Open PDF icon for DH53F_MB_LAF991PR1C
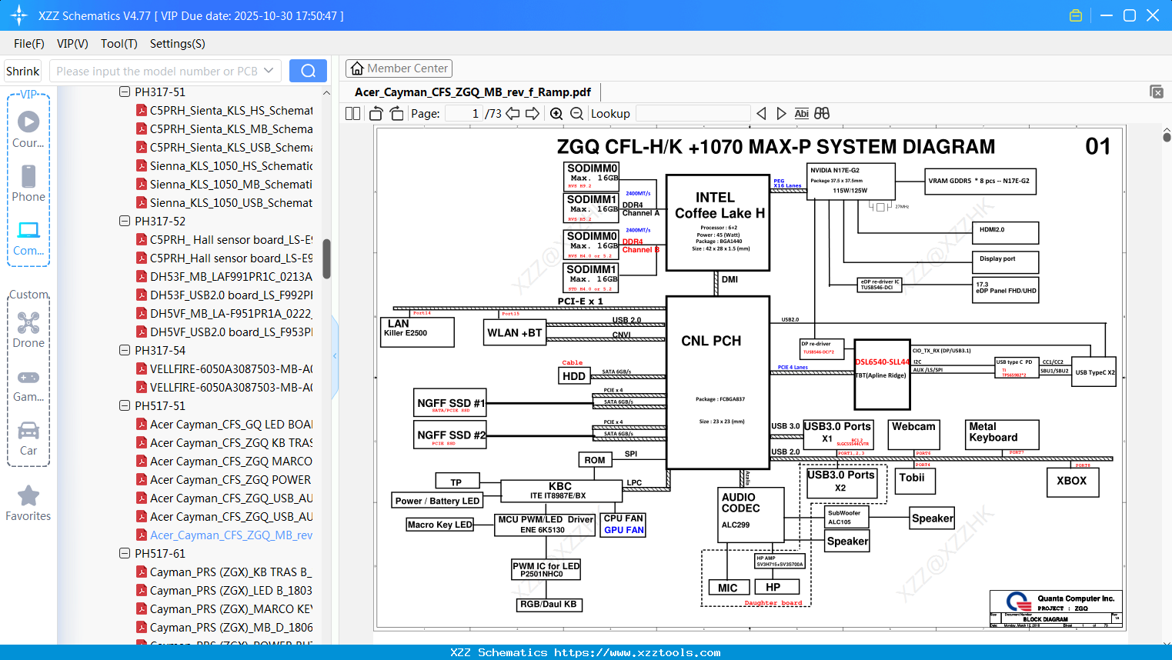 point(142,276)
